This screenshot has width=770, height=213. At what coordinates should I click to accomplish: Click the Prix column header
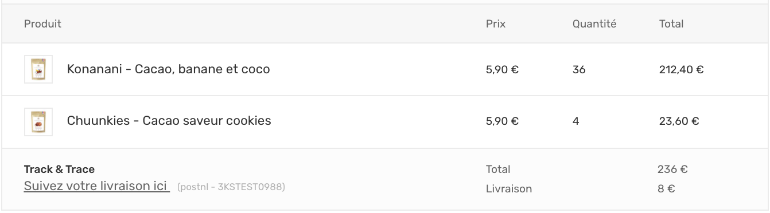[x=496, y=24]
